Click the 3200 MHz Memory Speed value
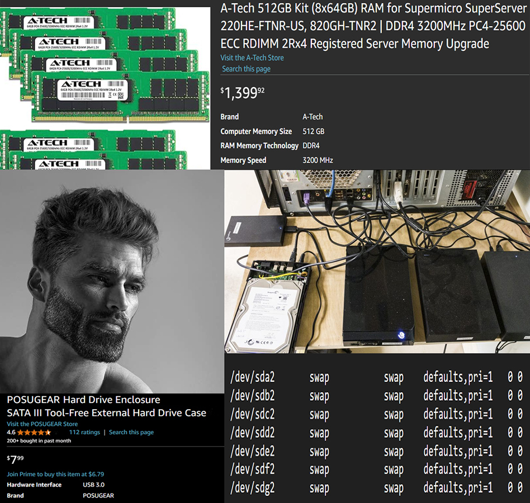 coord(318,160)
